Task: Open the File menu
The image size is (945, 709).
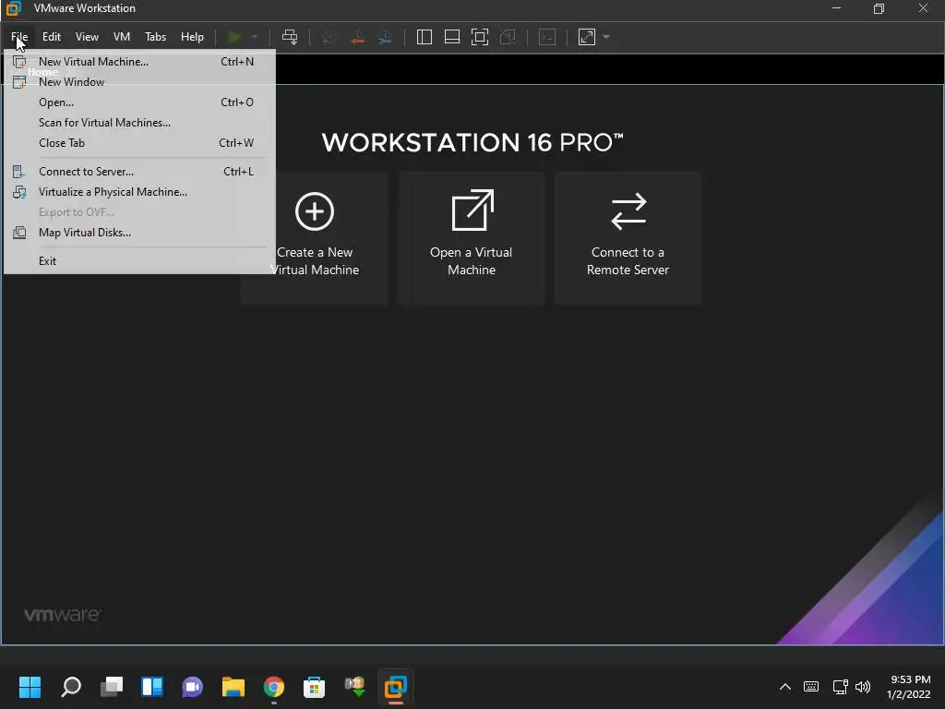Action: tap(19, 37)
